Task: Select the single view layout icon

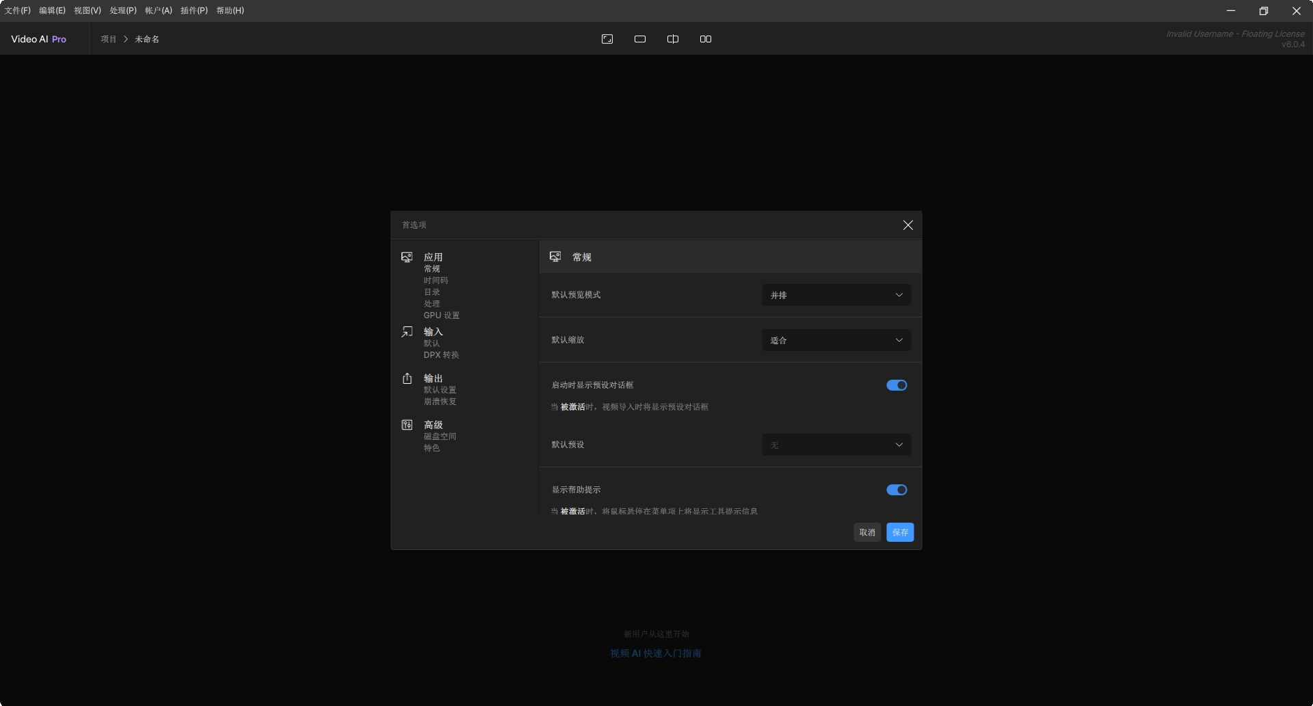Action: pyautogui.click(x=640, y=39)
